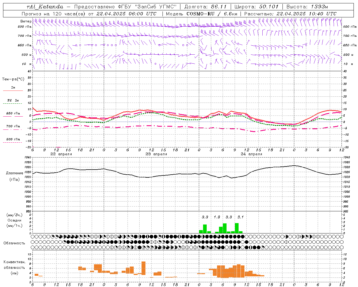Image resolution: width=358 pixels, height=287 pixels.
Task: Click the (мм/3ч.) precipitation unit label
Action: [x=15, y=215]
